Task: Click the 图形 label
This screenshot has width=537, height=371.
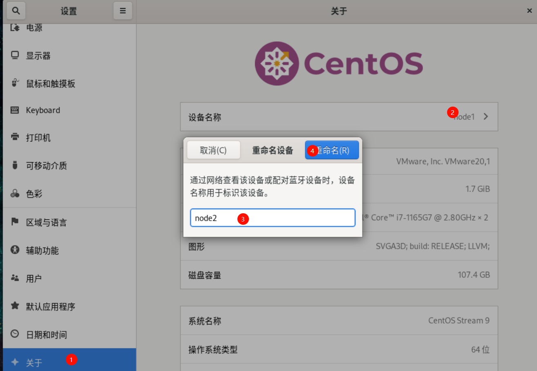Action: pos(197,246)
